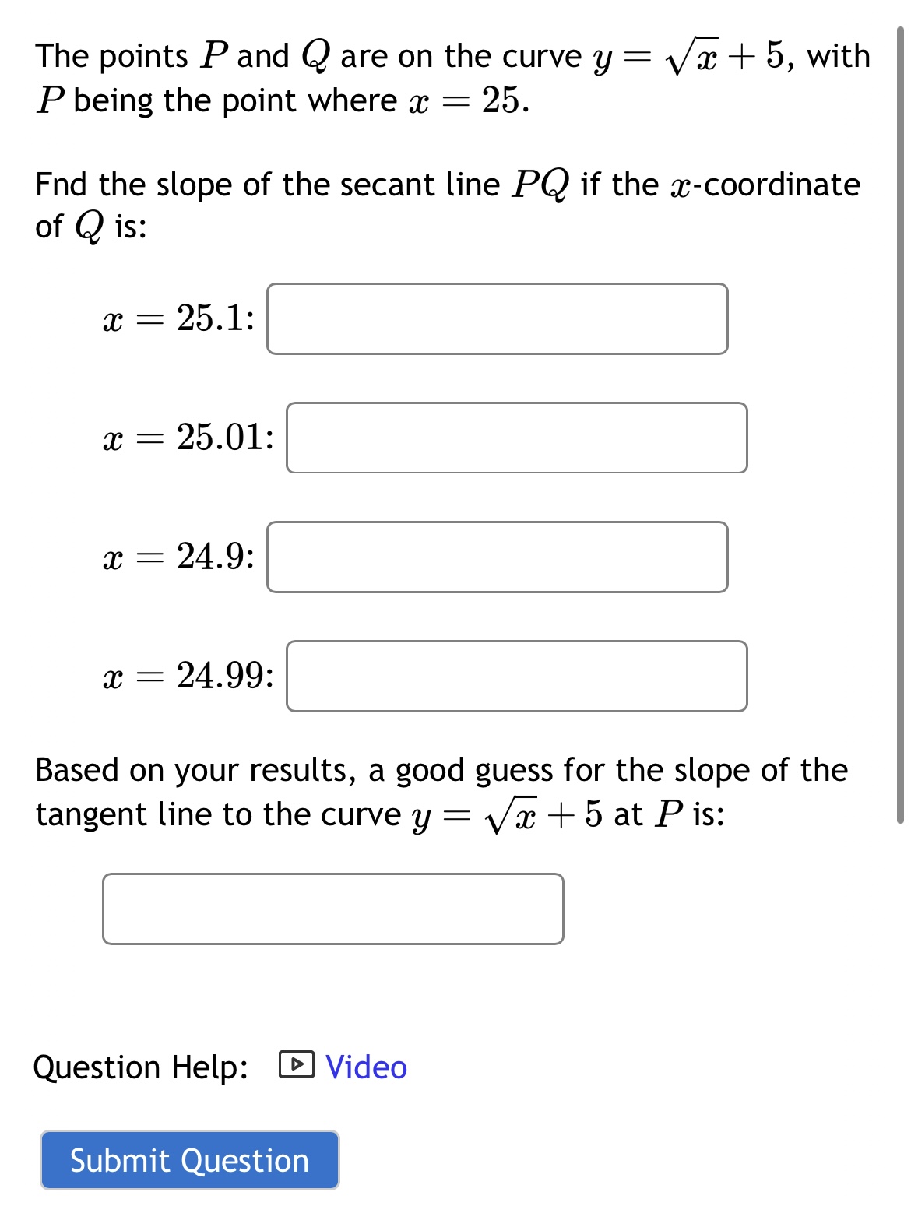Click inside the x = 24.9 entry box
The height and width of the screenshot is (1213, 911).
pyautogui.click(x=496, y=557)
